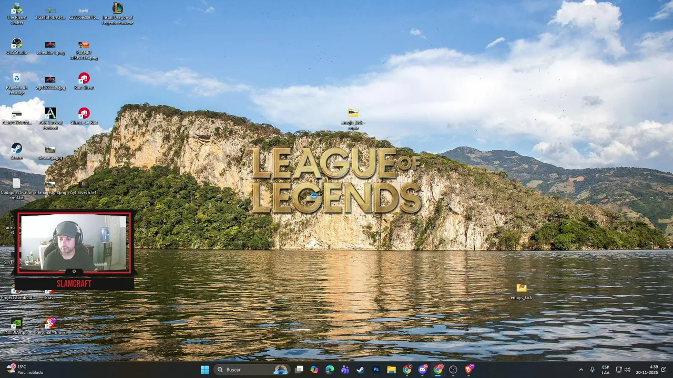The image size is (673, 378).
Task: Open the notifications bell icon
Action: tap(664, 370)
